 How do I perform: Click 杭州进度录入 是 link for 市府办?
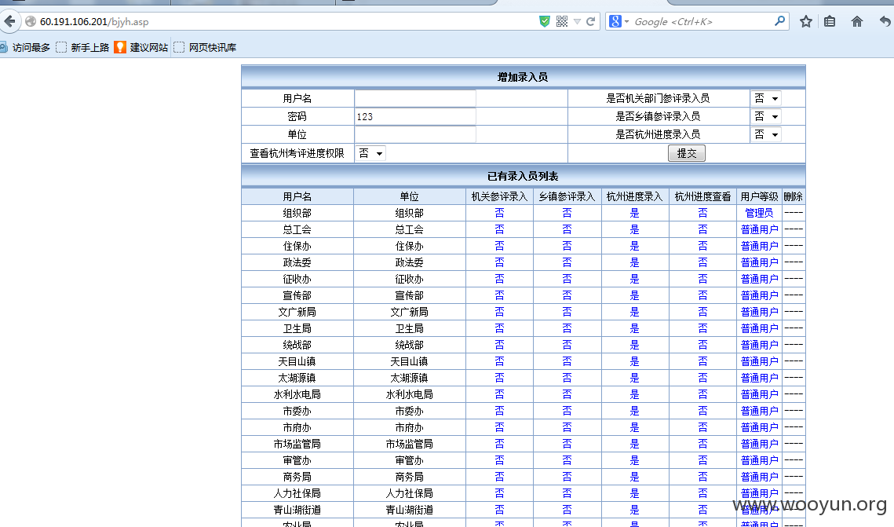(634, 428)
